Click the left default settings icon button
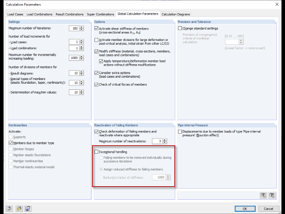The height and width of the screenshot is (214, 285). [x=263, y=196]
